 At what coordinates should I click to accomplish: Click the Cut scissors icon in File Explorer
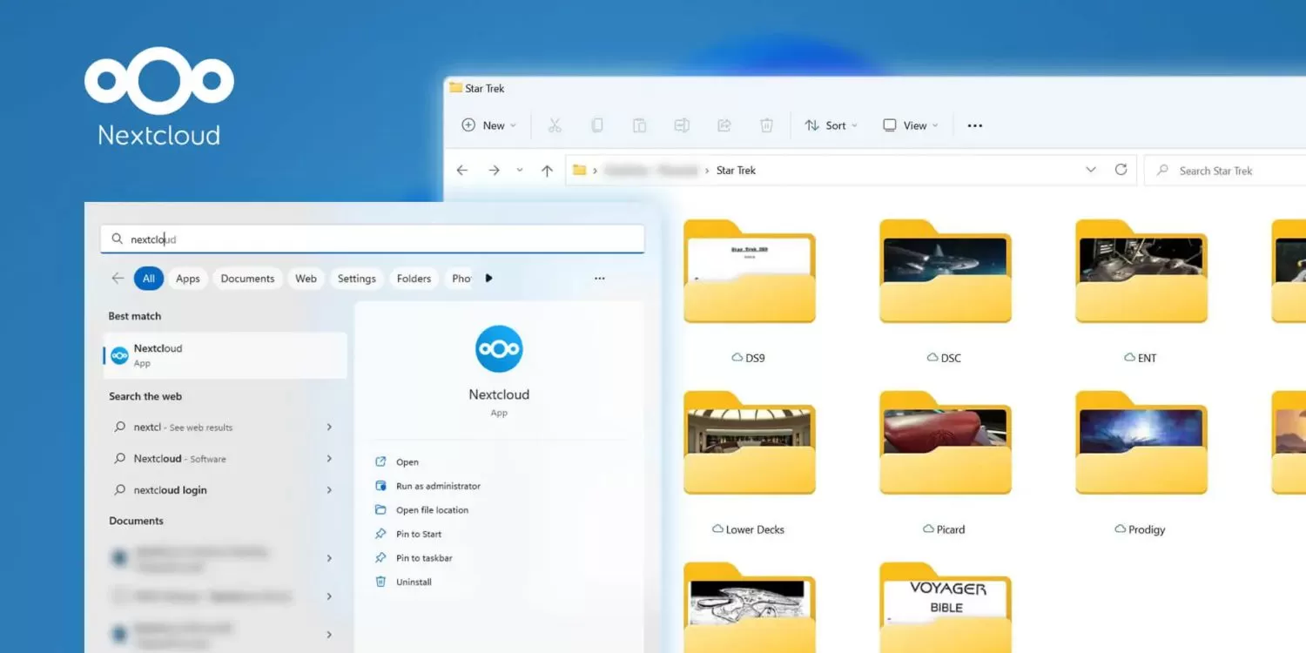[x=555, y=125]
